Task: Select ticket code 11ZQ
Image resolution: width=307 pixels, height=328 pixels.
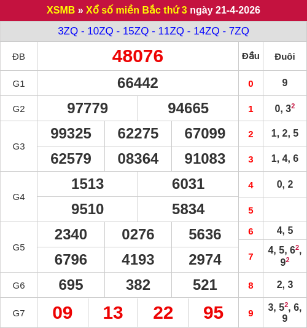Action: (x=171, y=31)
